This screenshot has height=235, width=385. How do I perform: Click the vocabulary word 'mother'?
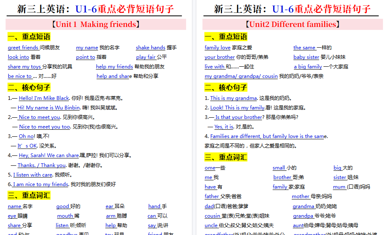click(300, 196)
